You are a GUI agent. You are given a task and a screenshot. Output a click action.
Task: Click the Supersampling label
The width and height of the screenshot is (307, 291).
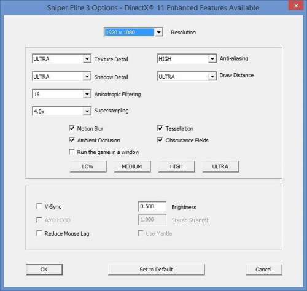click(111, 111)
